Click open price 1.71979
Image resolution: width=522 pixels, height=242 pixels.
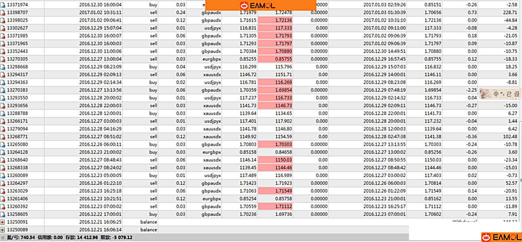click(248, 13)
